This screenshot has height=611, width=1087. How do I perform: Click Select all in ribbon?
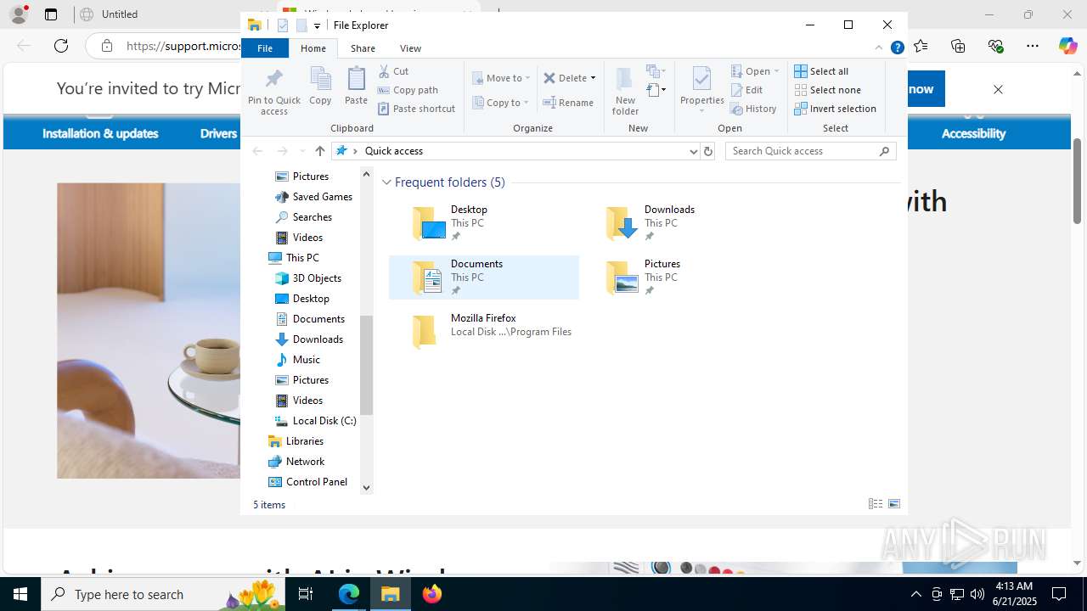click(x=821, y=71)
